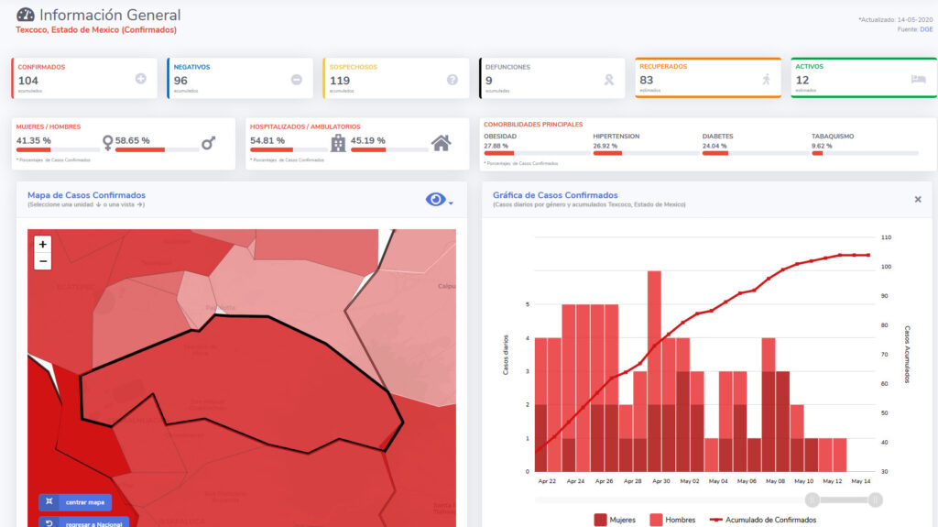The height and width of the screenshot is (527, 938).
Task: Zoom in on the map
Action: [x=43, y=245]
